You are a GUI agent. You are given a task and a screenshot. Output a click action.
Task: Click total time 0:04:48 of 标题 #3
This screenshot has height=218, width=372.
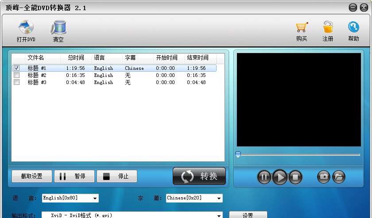click(75, 82)
